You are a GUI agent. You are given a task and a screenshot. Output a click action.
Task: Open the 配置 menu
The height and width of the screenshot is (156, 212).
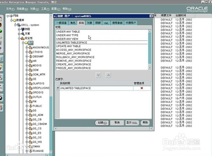click(x=56, y=9)
